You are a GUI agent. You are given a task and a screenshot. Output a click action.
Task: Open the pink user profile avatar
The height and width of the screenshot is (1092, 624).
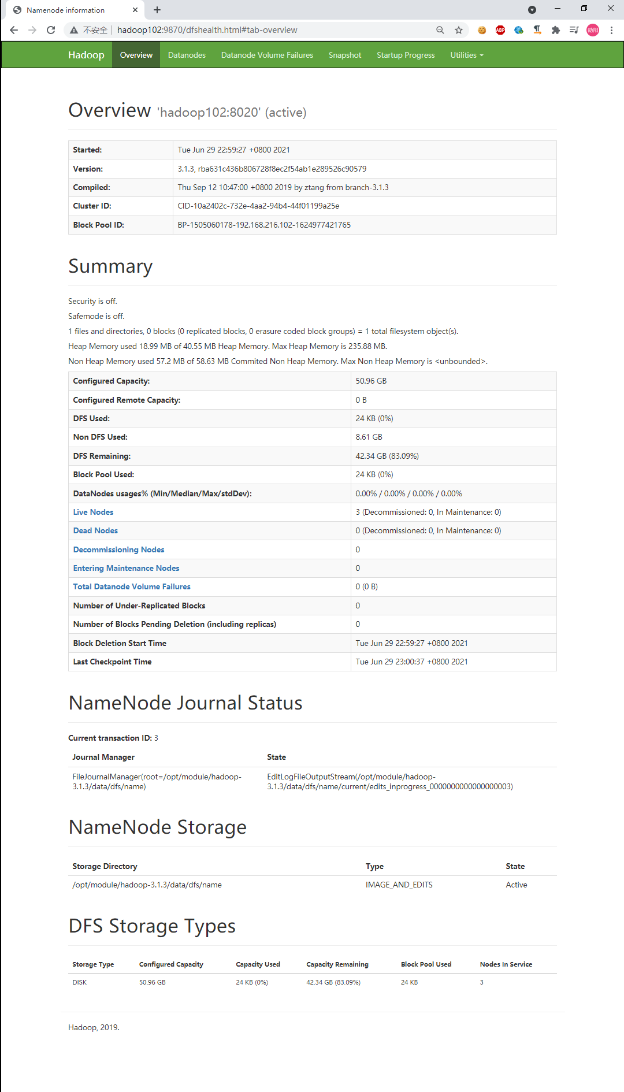tap(593, 30)
